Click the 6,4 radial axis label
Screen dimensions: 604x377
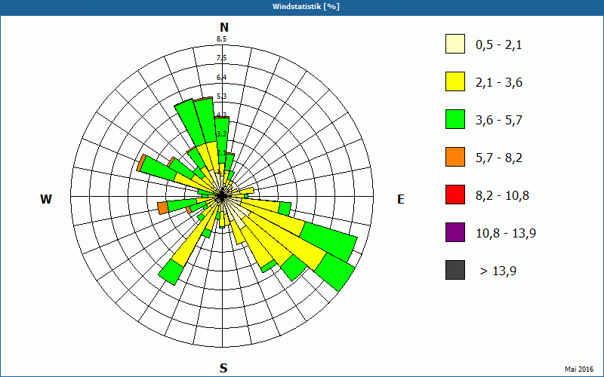[x=221, y=78]
